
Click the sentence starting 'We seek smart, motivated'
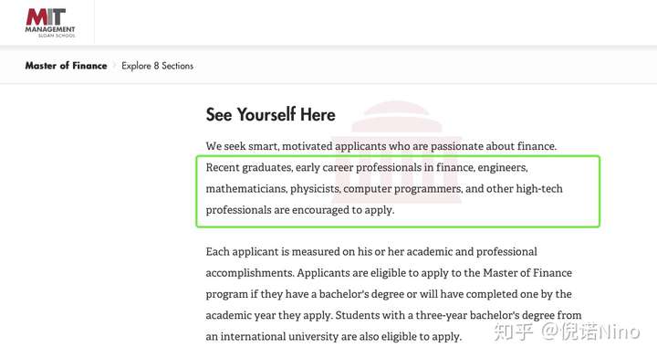(381, 146)
